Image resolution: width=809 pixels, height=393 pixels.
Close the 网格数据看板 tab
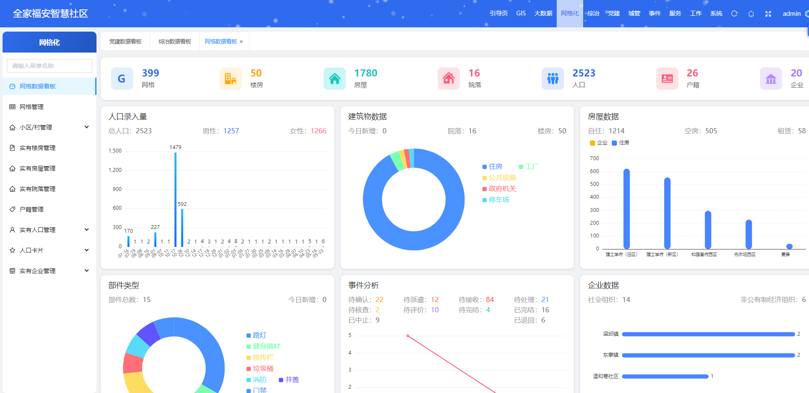coord(241,42)
